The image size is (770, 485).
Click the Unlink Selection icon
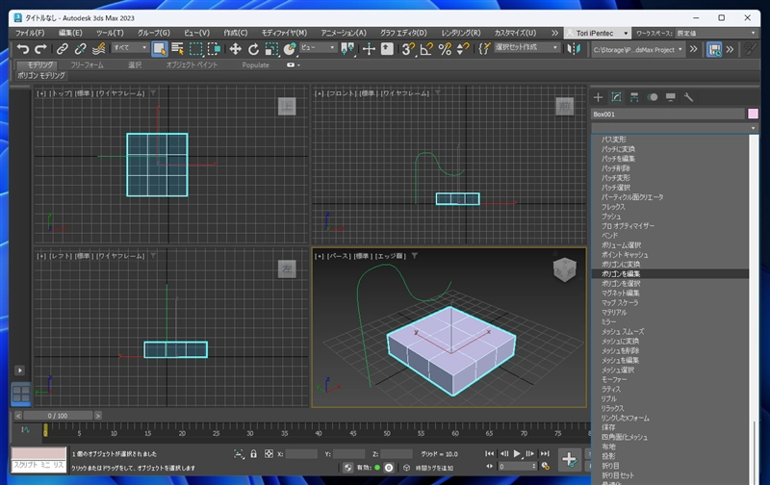pos(80,49)
